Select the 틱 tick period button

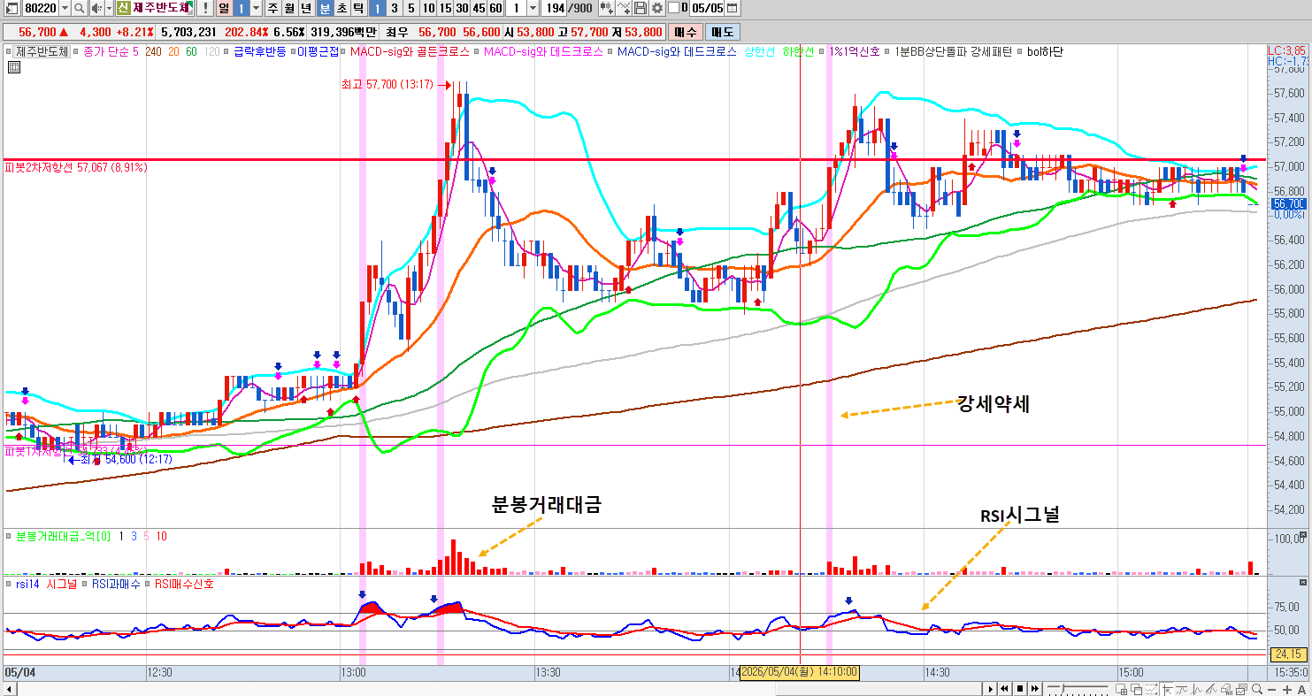pyautogui.click(x=357, y=8)
